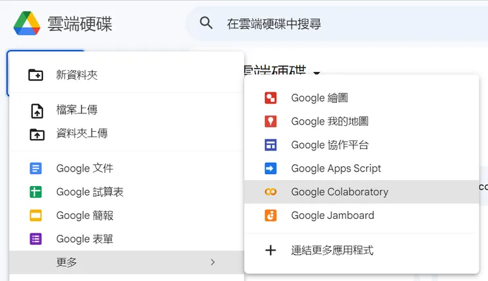Image resolution: width=488 pixels, height=281 pixels.
Task: Select Google Jamboard in the submenu
Action: point(361,215)
